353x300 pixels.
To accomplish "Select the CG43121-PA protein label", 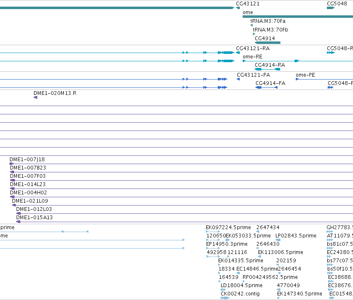I will [253, 75].
